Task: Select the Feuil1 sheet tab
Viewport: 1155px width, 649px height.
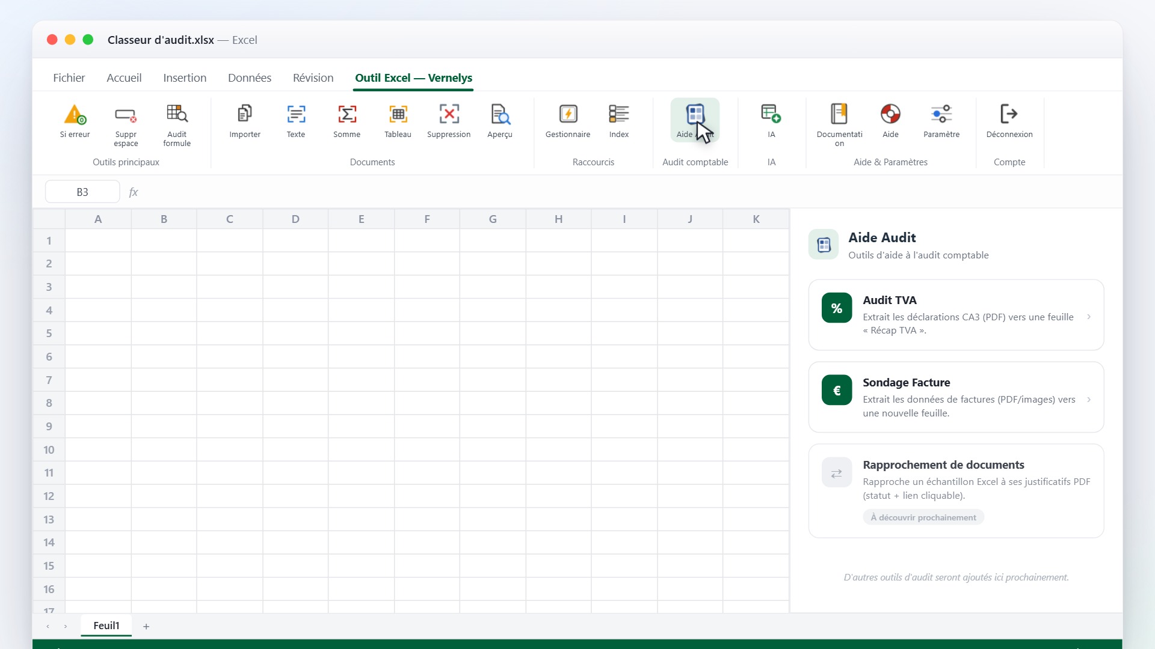Action: coord(106,626)
